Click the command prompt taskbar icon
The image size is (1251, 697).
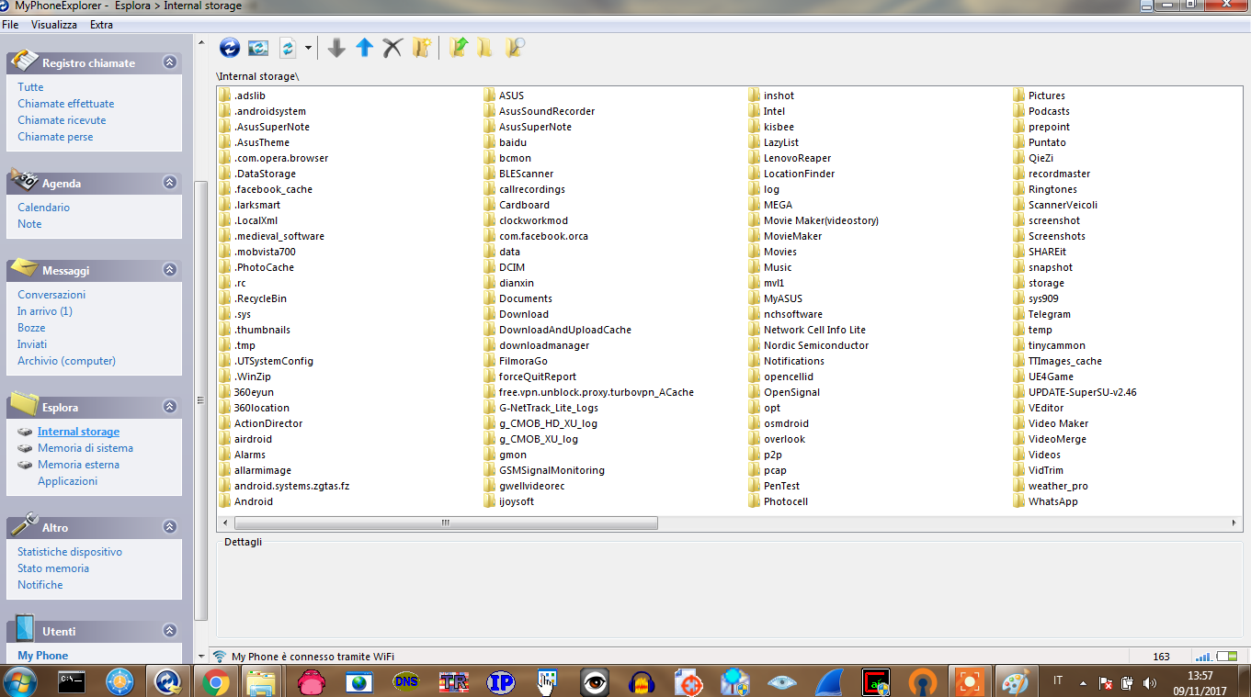pos(72,682)
